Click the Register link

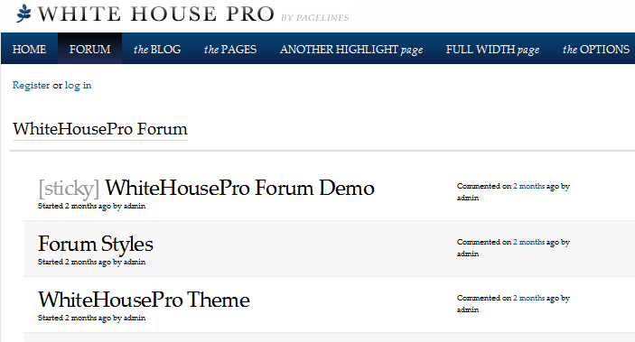click(x=32, y=86)
